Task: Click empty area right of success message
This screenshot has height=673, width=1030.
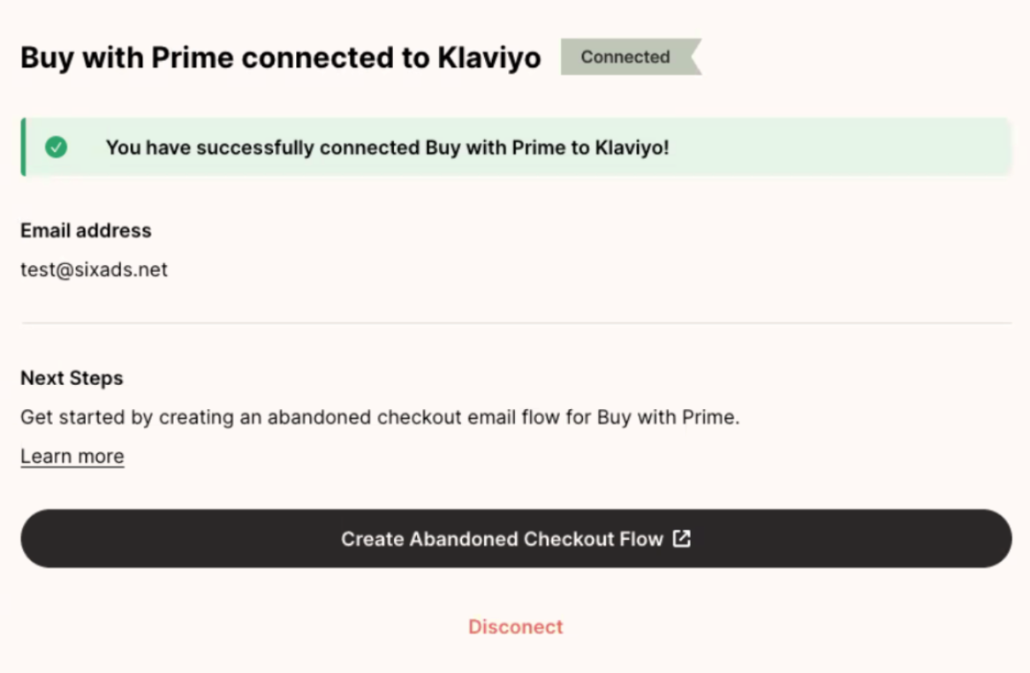Action: click(x=839, y=147)
